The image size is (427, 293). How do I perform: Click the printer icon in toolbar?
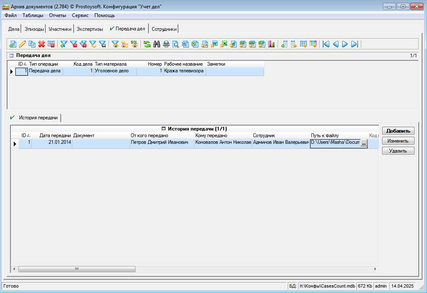pos(166,44)
